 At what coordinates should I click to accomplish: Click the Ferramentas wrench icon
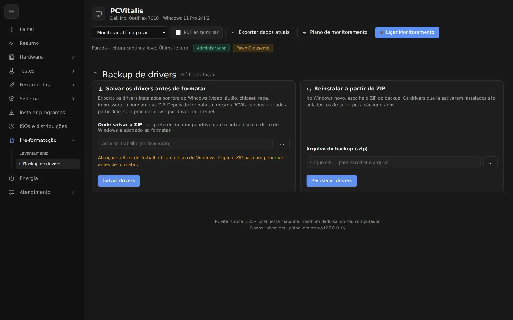[12, 85]
